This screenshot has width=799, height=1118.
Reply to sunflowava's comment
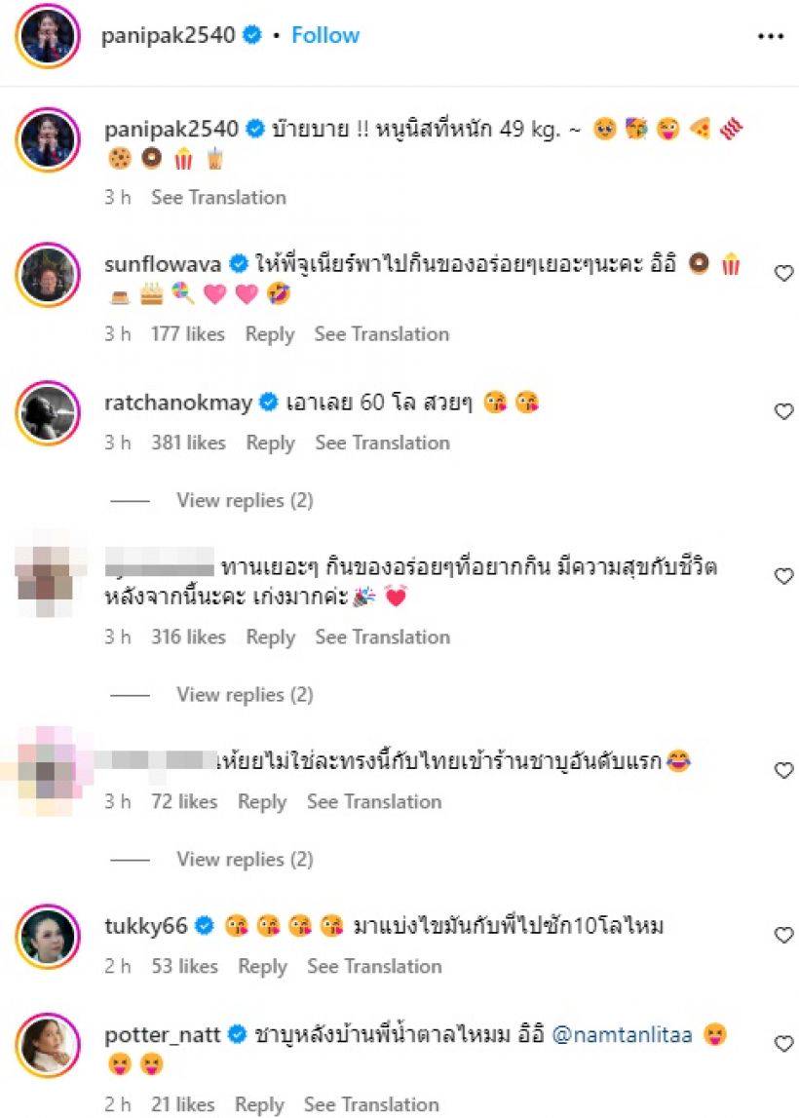pyautogui.click(x=270, y=334)
